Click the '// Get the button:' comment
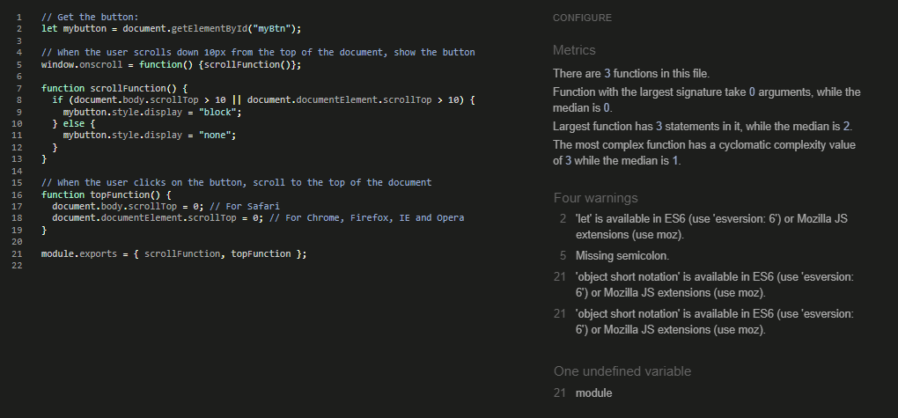This screenshot has height=418, width=898. coord(90,18)
